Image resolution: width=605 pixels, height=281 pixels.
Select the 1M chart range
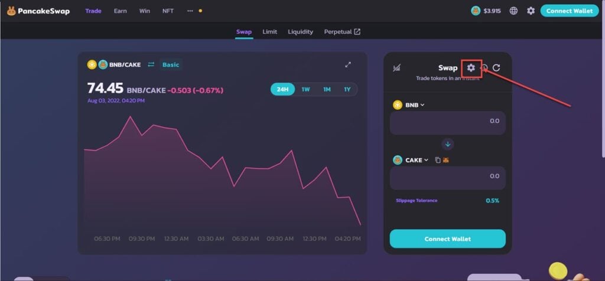[x=327, y=89]
